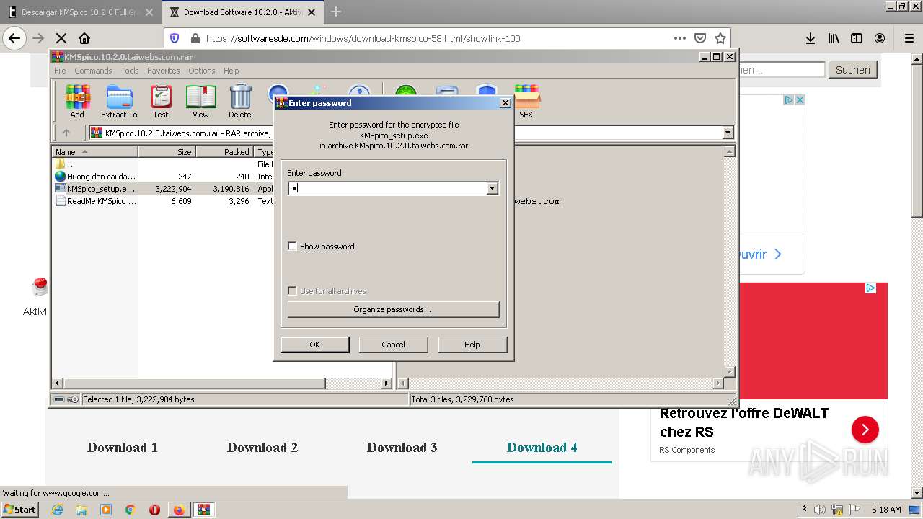Switch to the Descargar KMSpico browser tab
Viewport: 923px width, 519px height.
(81, 12)
